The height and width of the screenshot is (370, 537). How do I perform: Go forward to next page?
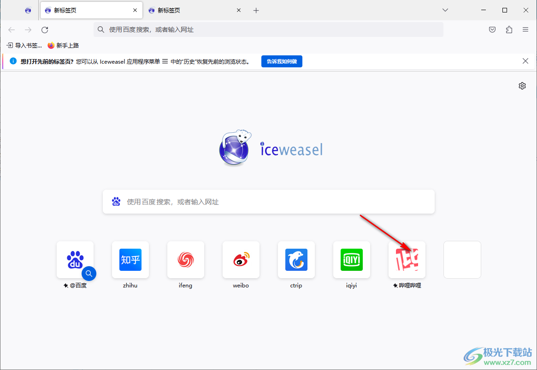pyautogui.click(x=28, y=30)
